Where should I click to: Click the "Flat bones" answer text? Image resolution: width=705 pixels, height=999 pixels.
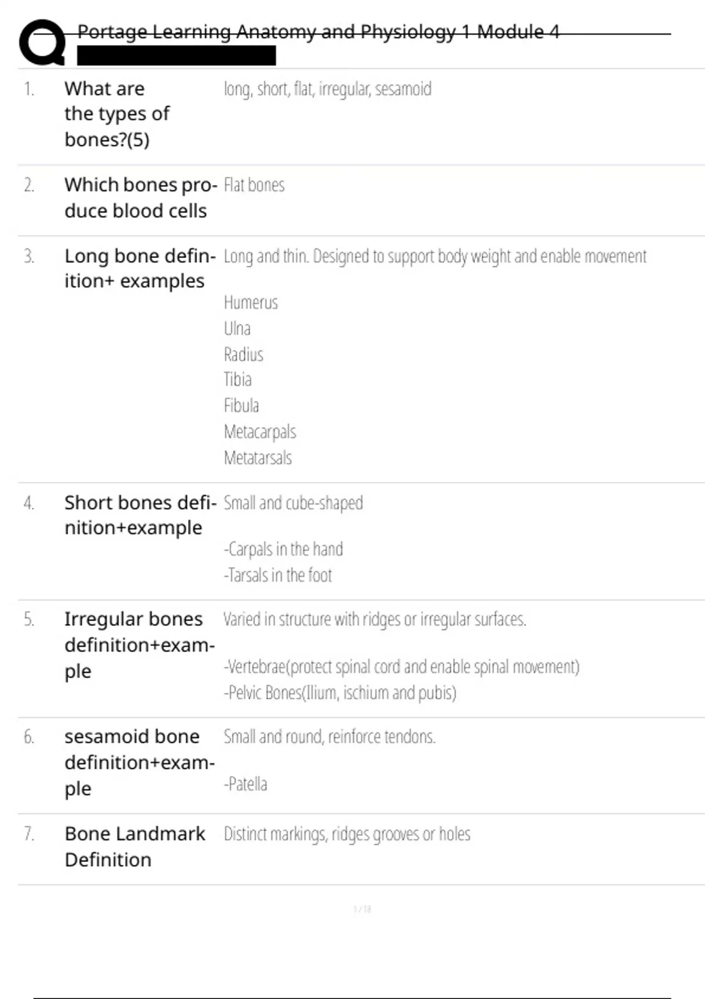254,186
